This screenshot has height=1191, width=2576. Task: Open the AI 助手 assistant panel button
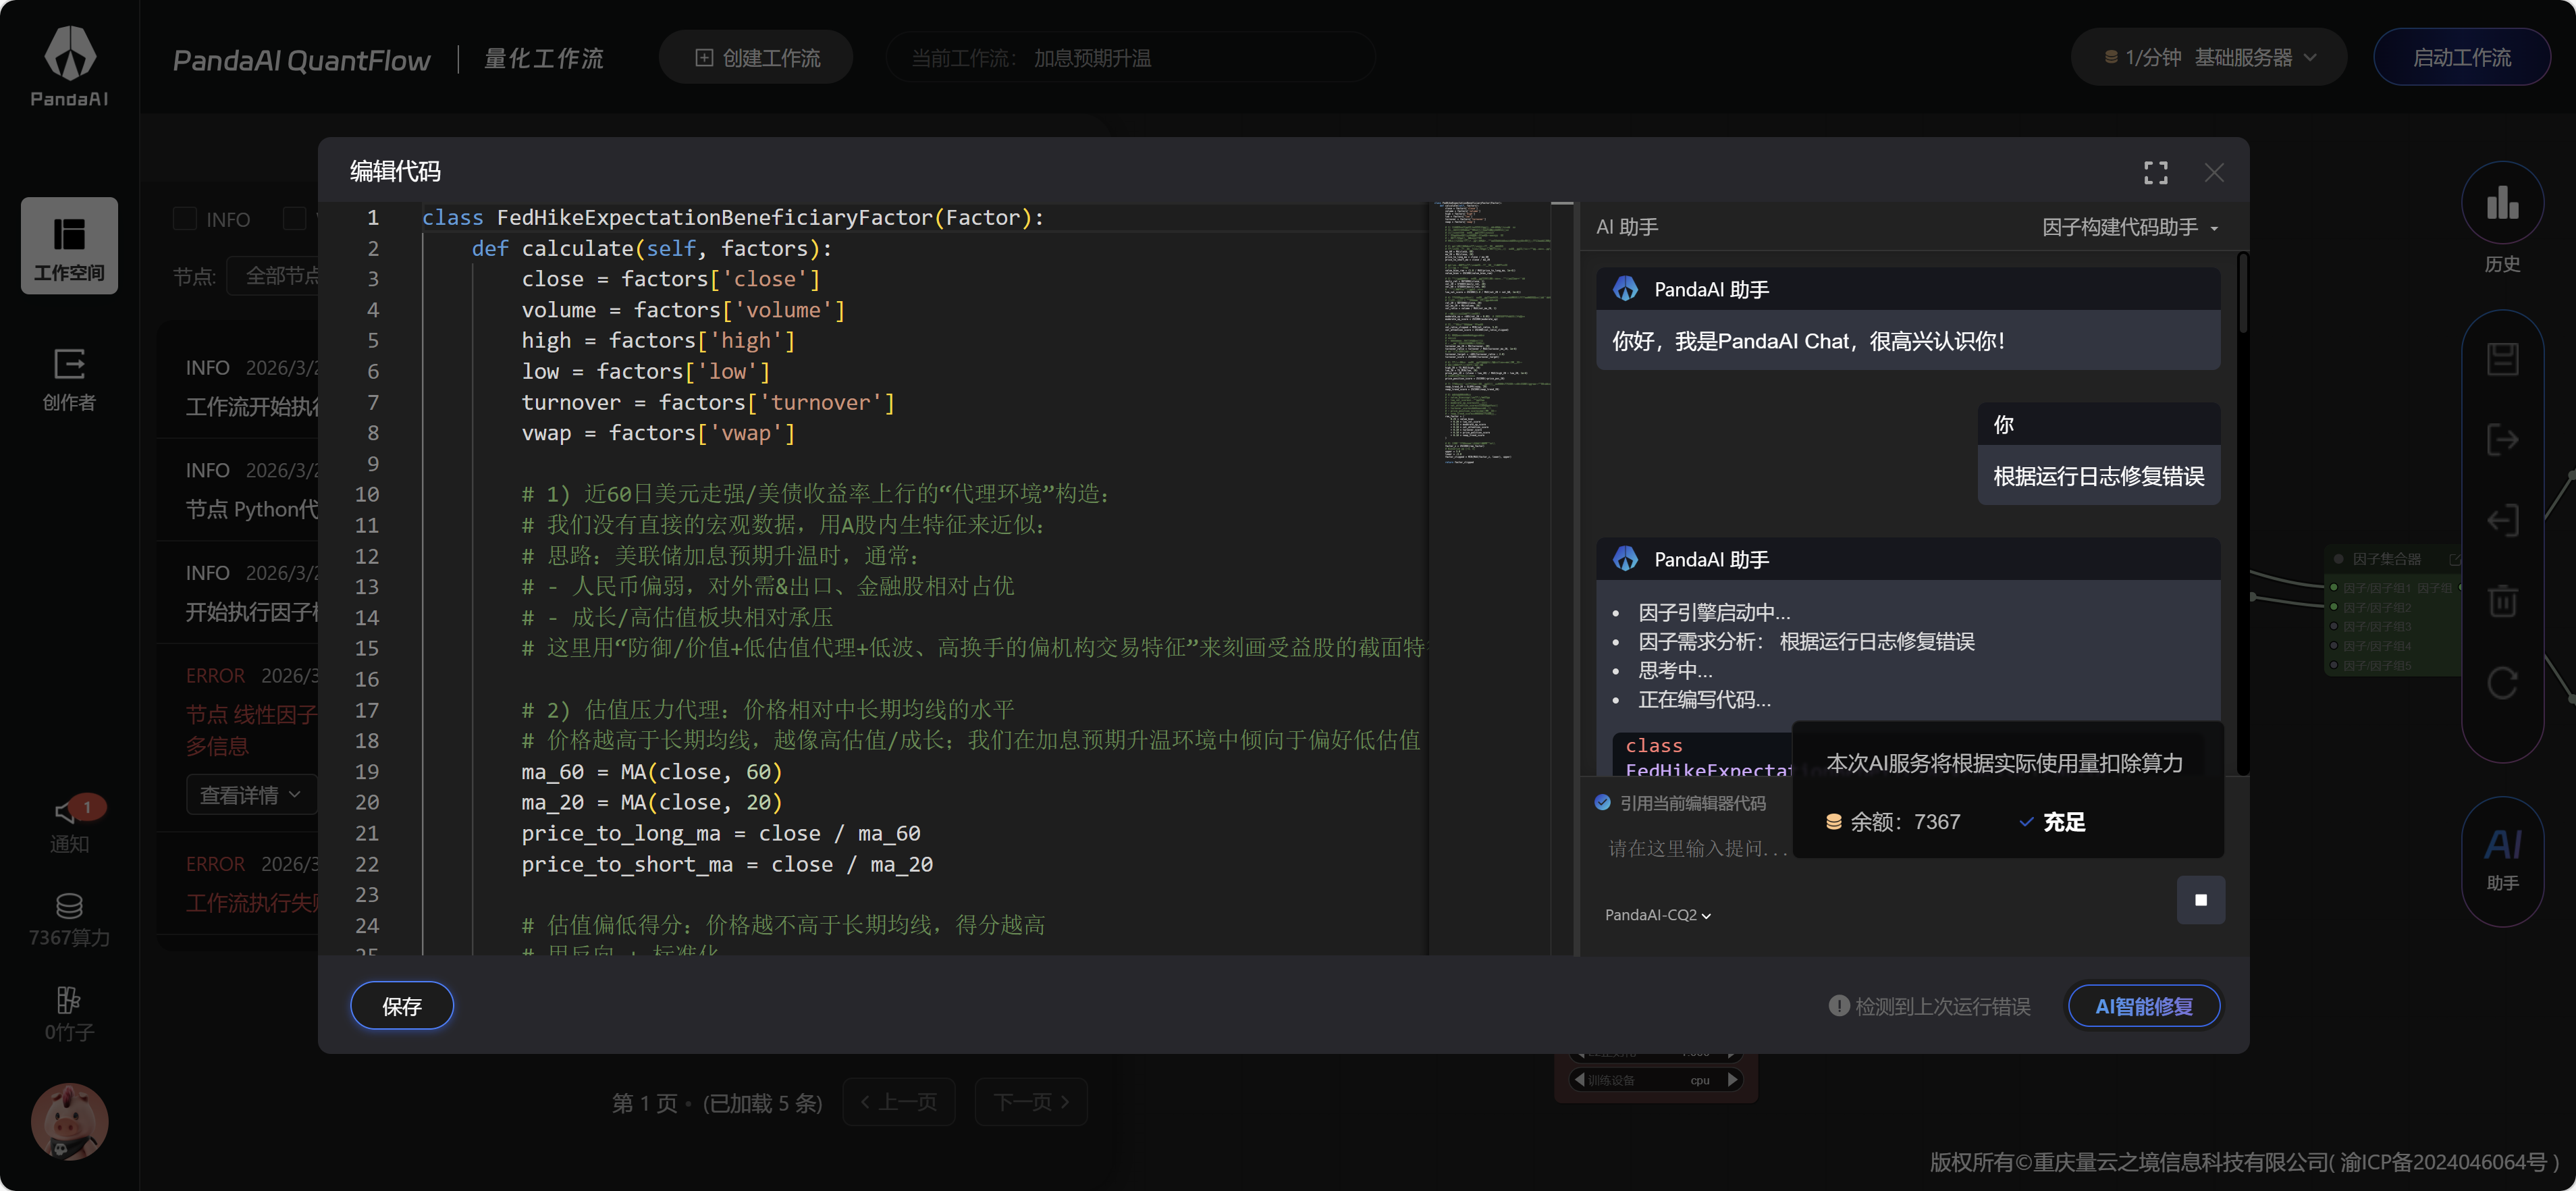click(x=2502, y=861)
